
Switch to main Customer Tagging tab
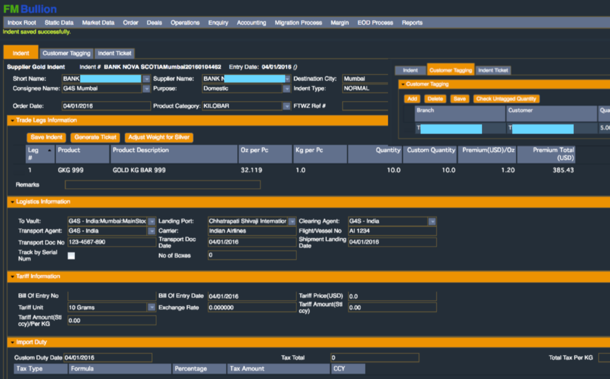(66, 53)
